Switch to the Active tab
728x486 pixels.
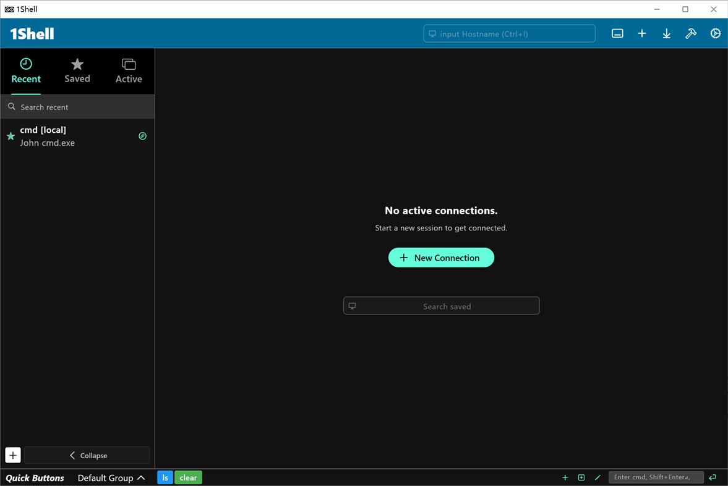tap(129, 71)
